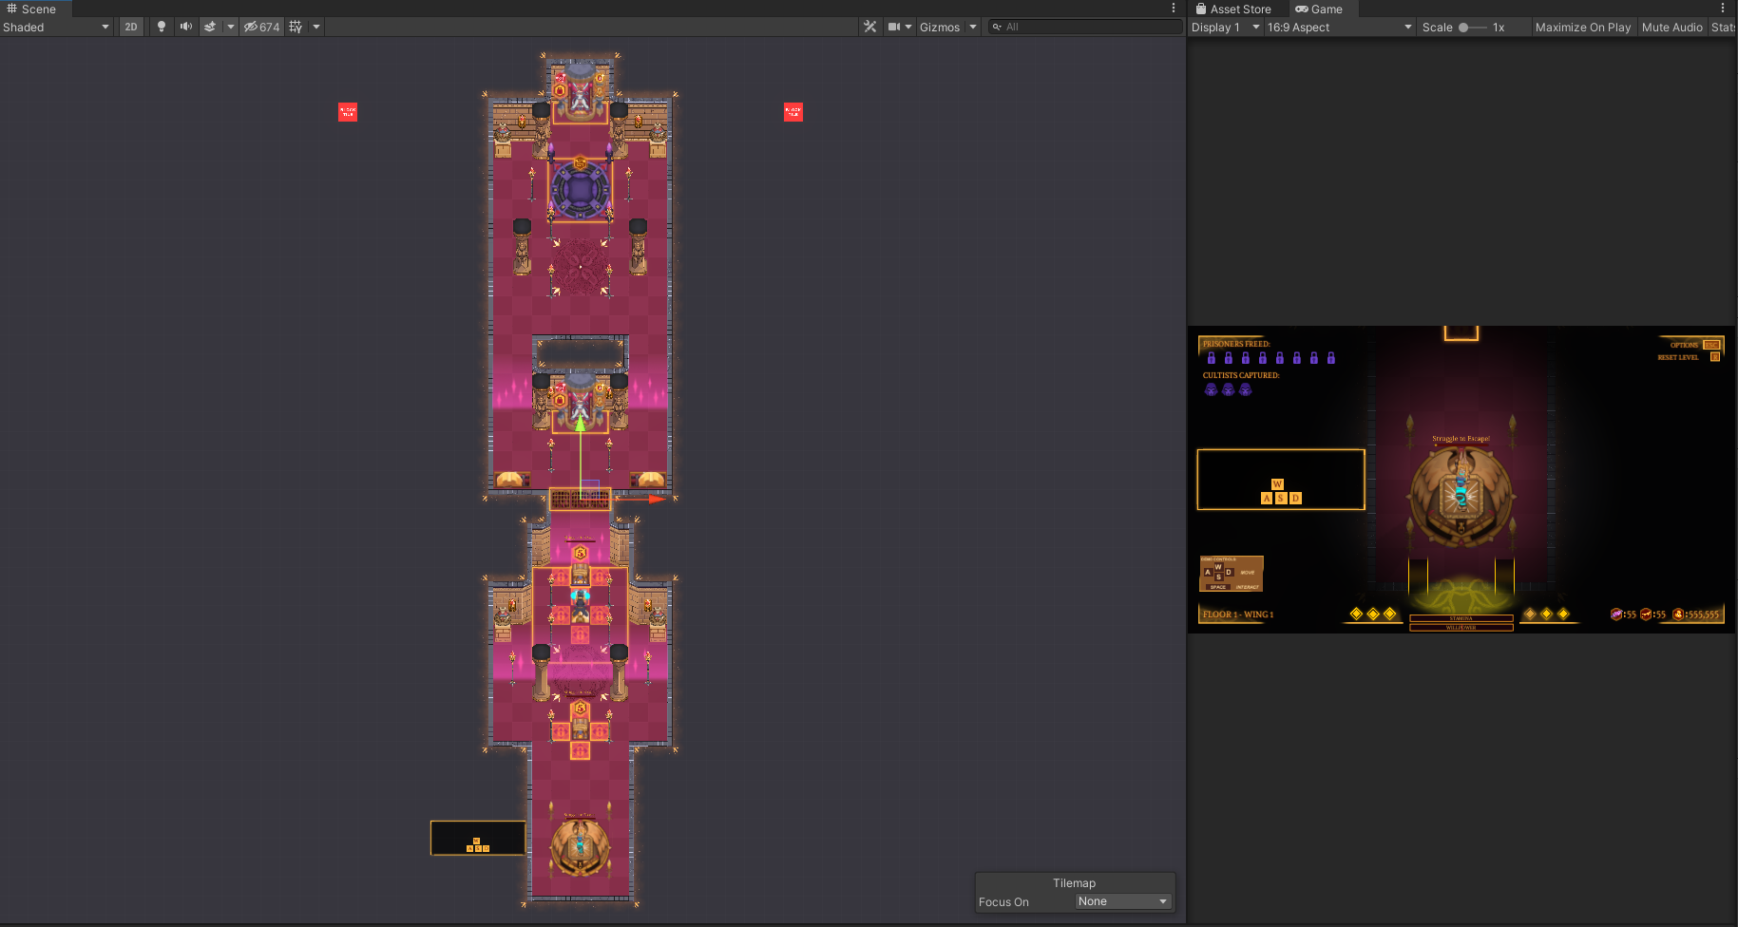Screen dimensions: 1738x927
Task: Toggle the scene grid visibility icon
Action: click(x=296, y=27)
